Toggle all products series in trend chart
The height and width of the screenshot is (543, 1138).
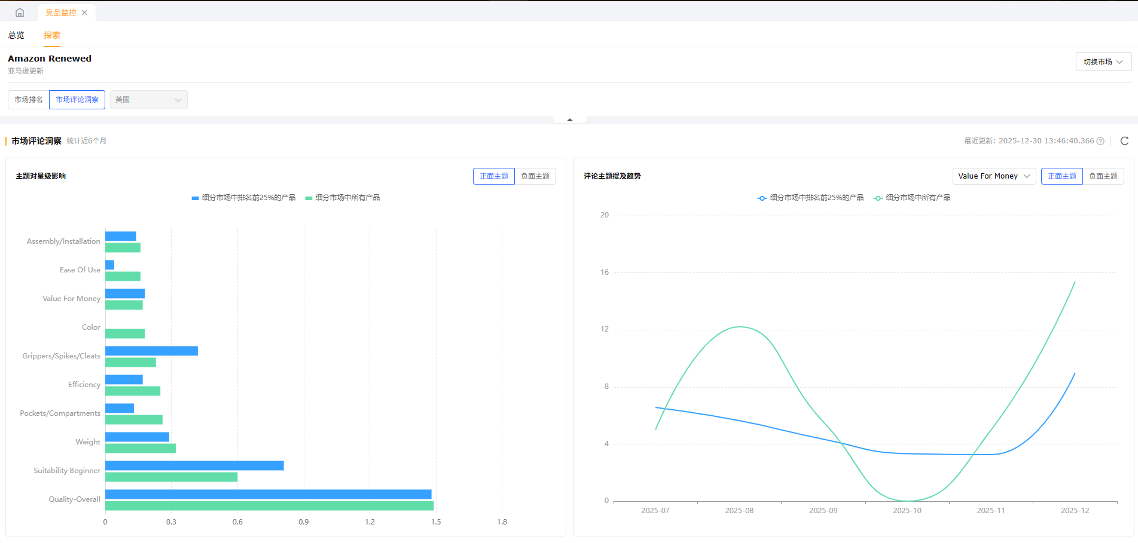point(912,198)
